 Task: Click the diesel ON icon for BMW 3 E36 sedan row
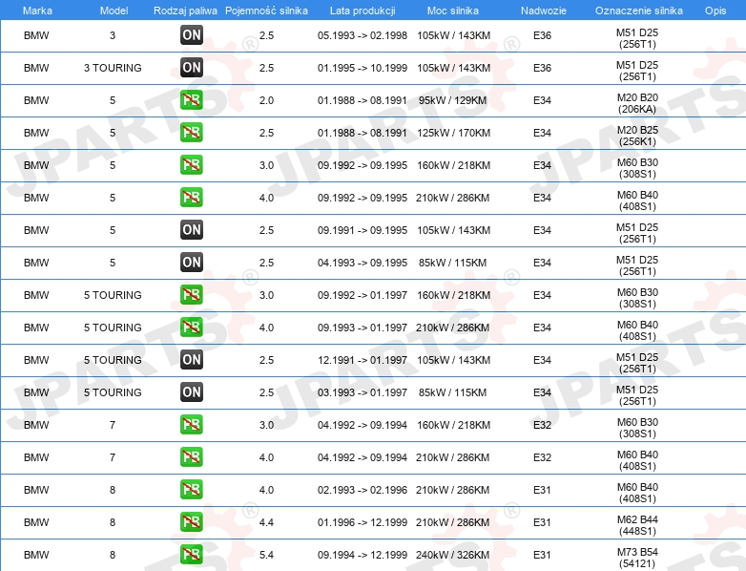(192, 34)
